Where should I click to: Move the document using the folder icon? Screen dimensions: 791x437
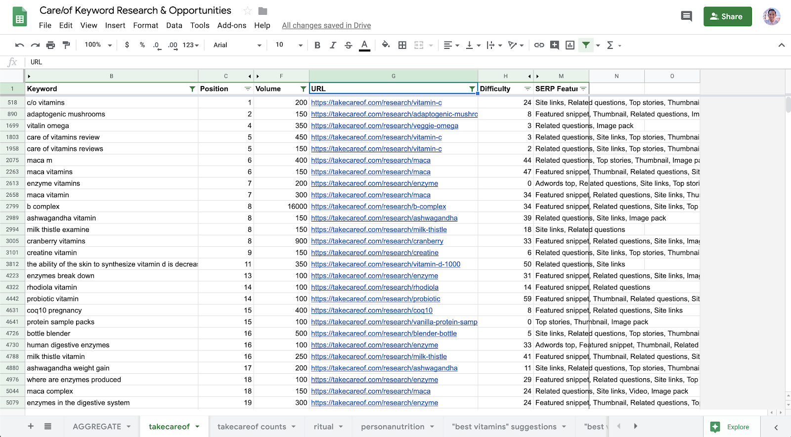263,11
